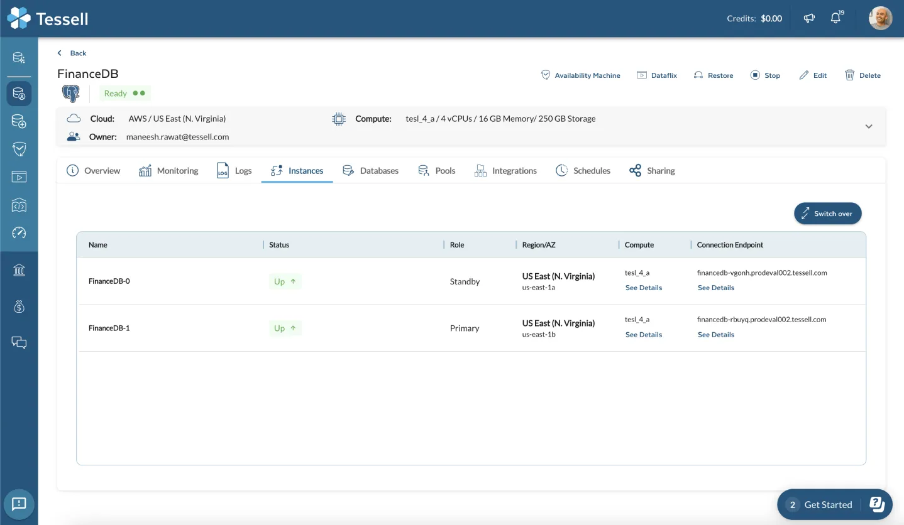Open See Details under FinanceDB-0 compute
The image size is (904, 525).
[643, 287]
